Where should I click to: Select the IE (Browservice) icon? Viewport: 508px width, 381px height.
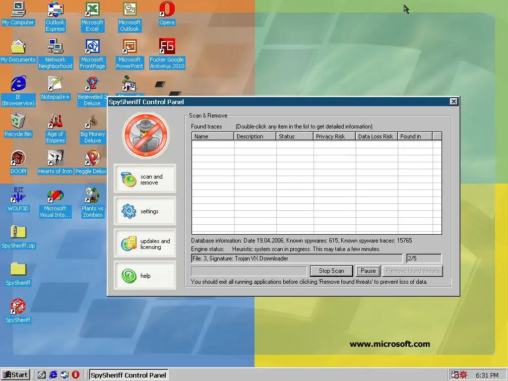(18, 91)
